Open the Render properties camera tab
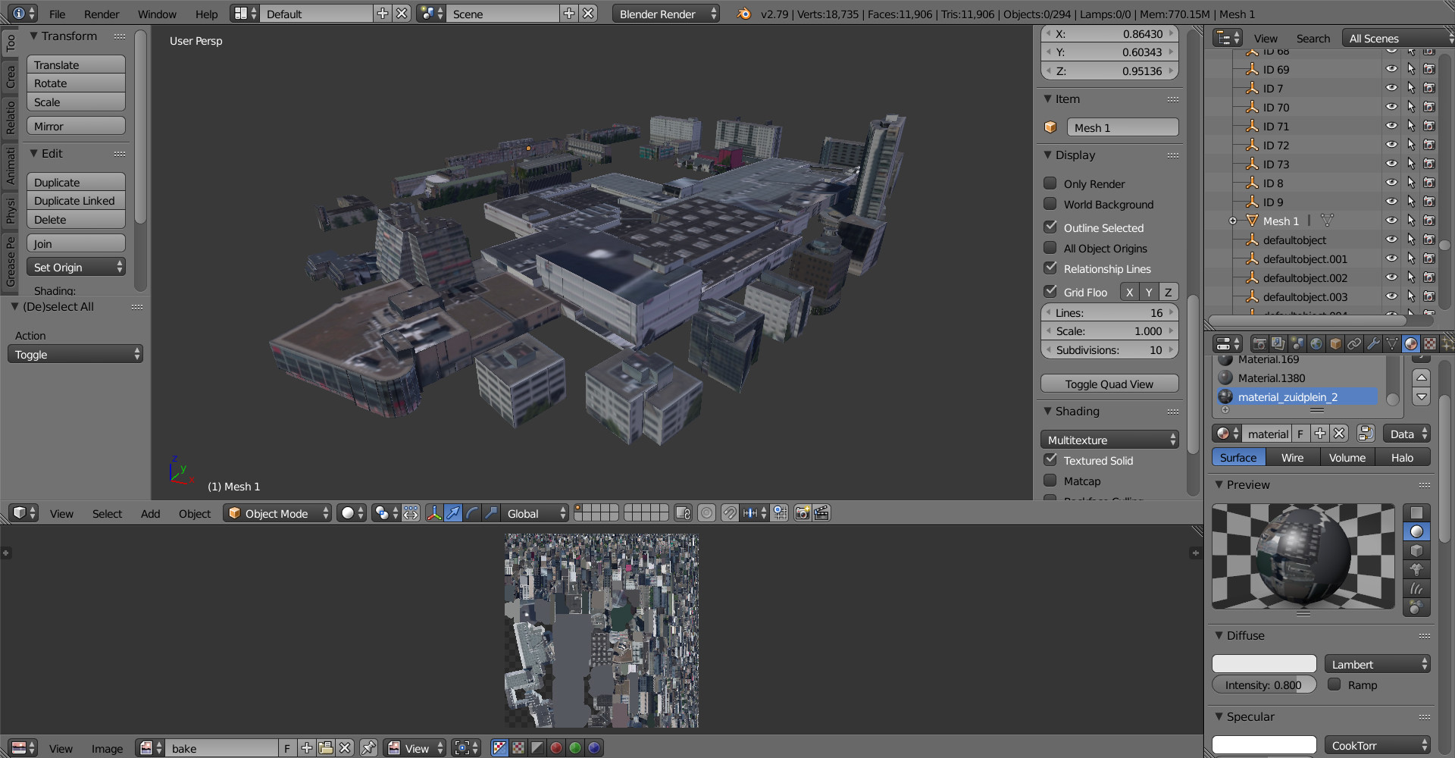This screenshot has height=758, width=1455. [x=1259, y=344]
